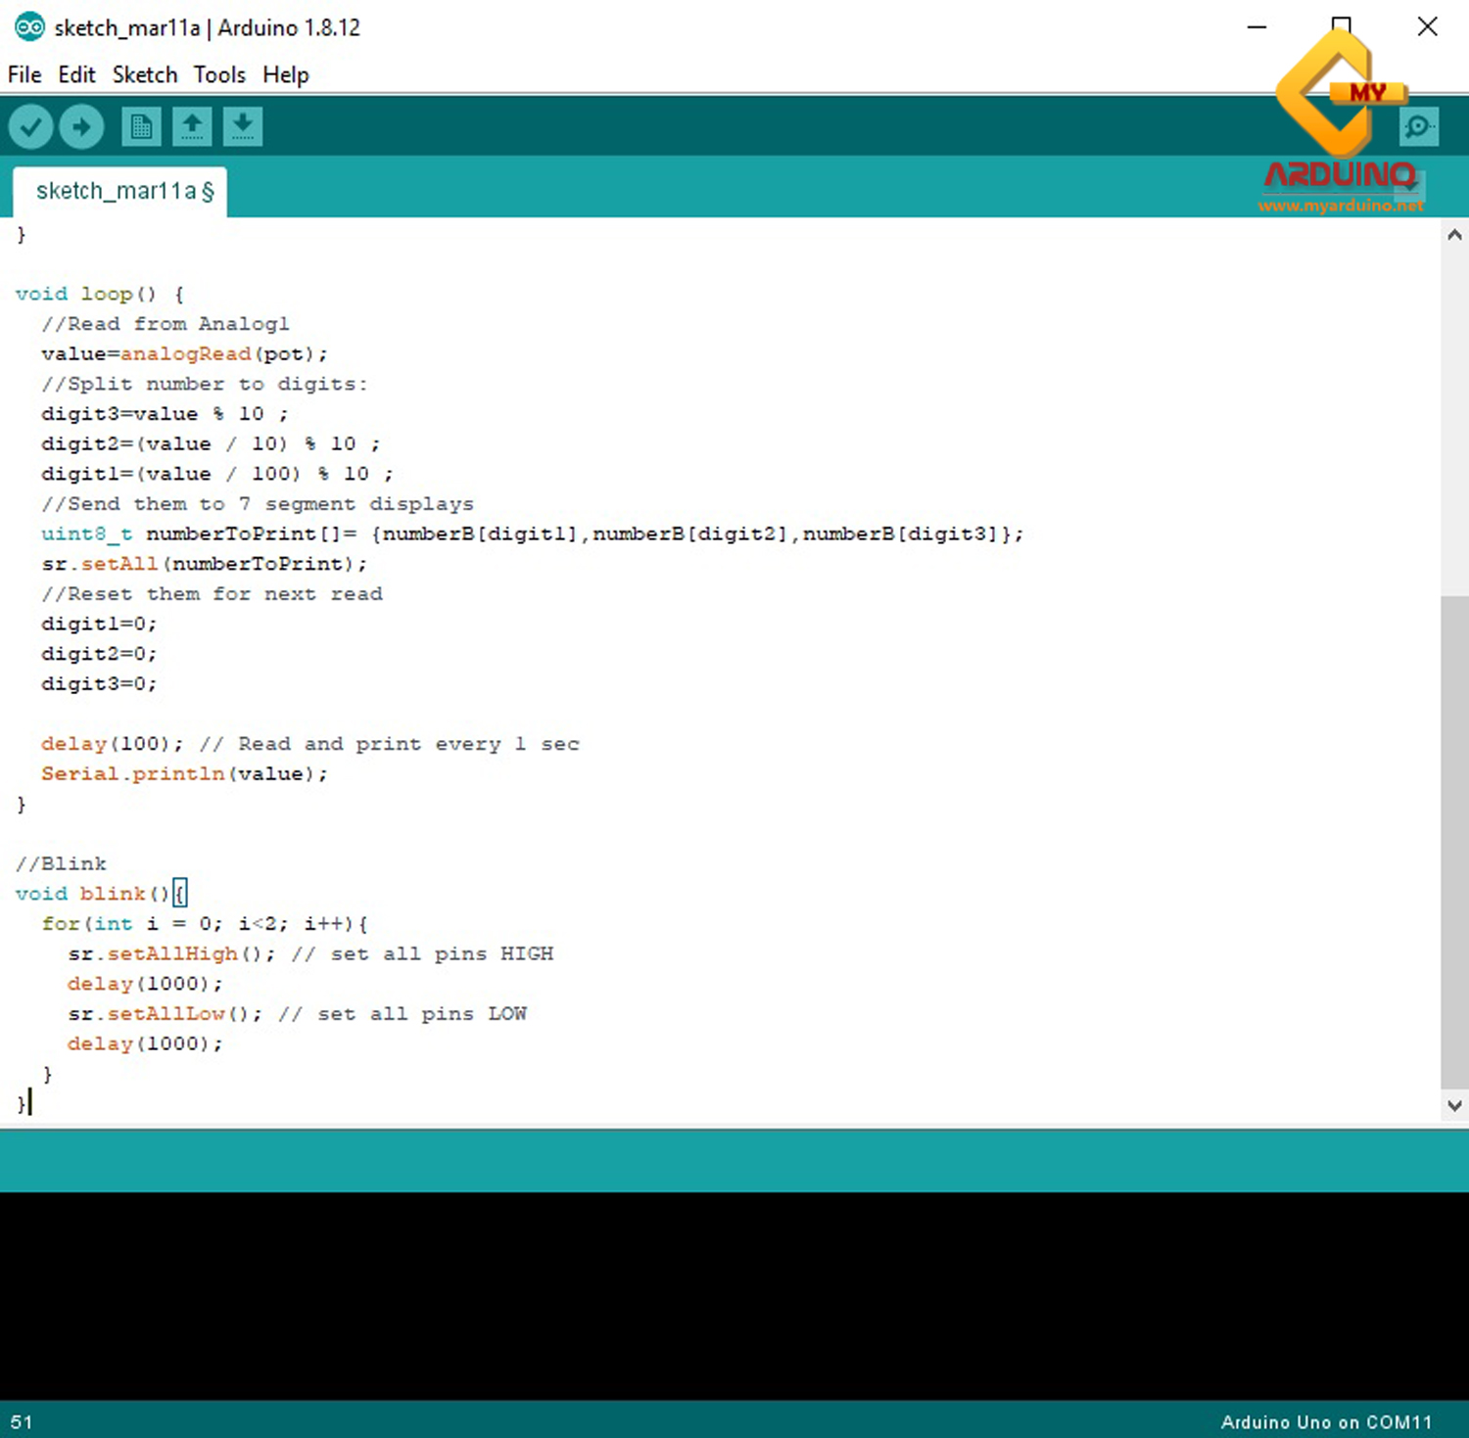1469x1438 pixels.
Task: Click the scrollbar up arrow
Action: tap(1455, 234)
